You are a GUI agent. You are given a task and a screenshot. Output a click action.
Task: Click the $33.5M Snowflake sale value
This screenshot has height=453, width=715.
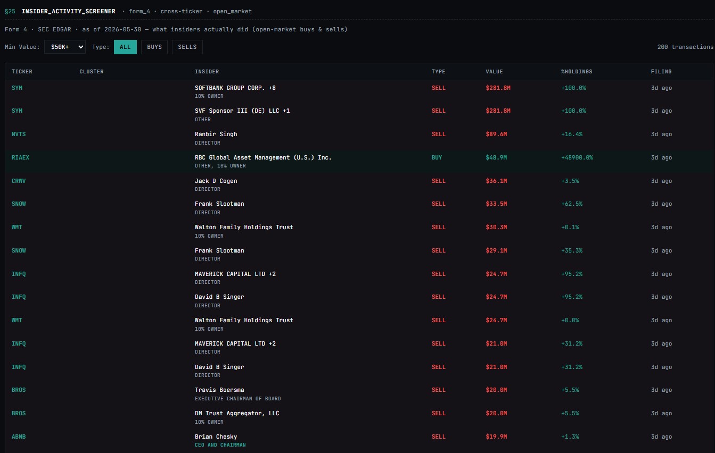tap(497, 204)
